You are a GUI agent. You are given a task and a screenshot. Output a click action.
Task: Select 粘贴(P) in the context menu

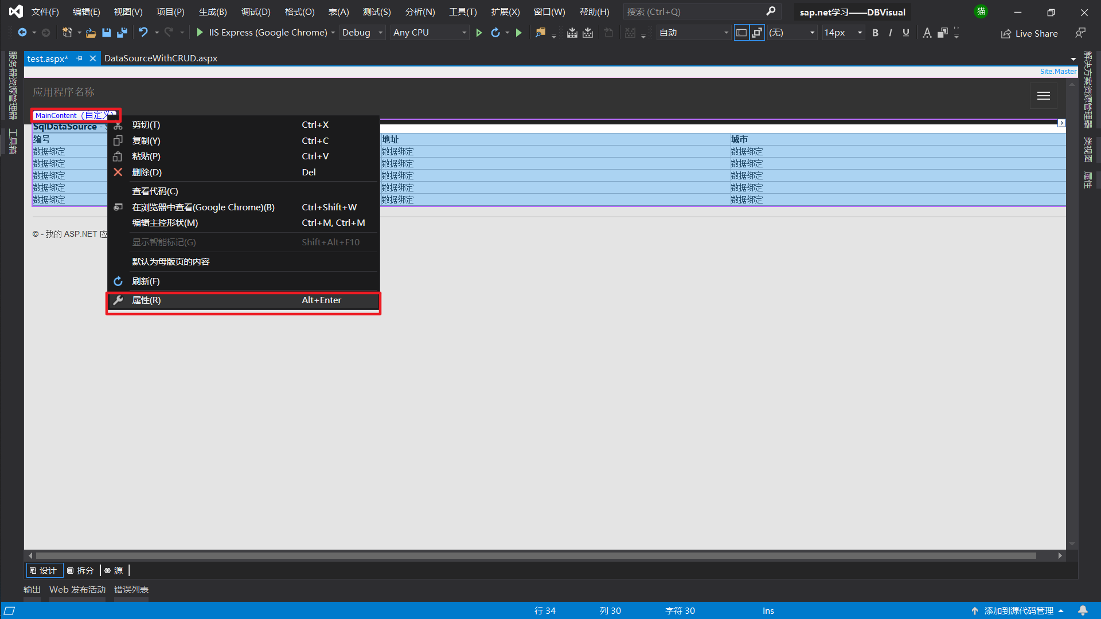tap(244, 156)
